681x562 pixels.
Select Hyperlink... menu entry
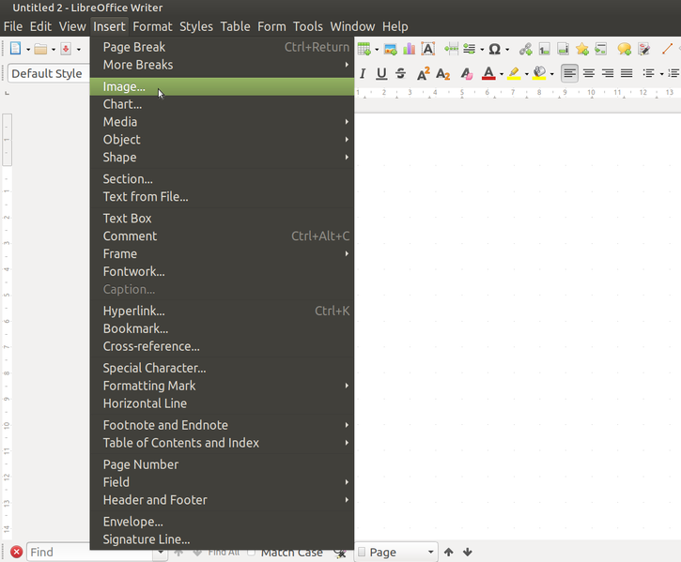pos(222,311)
